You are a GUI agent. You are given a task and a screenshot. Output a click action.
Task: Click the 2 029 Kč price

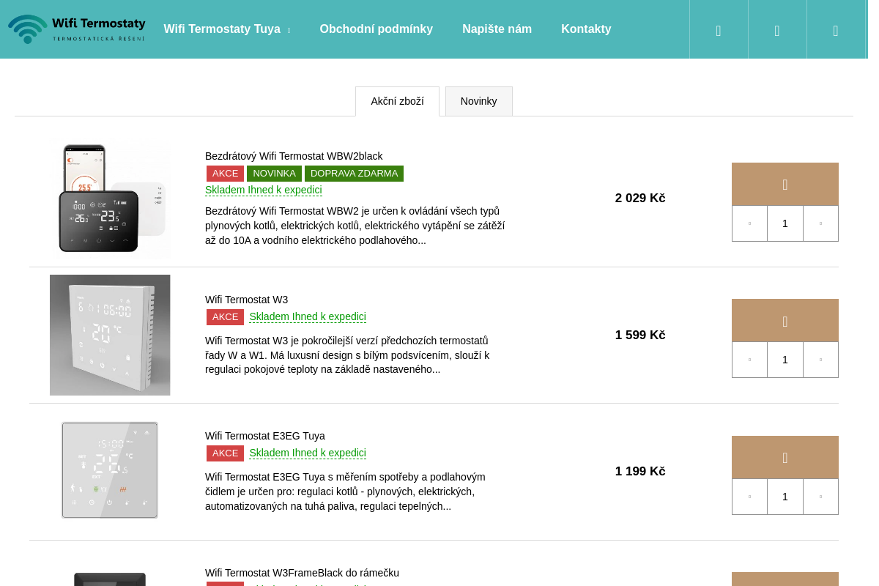click(x=640, y=199)
